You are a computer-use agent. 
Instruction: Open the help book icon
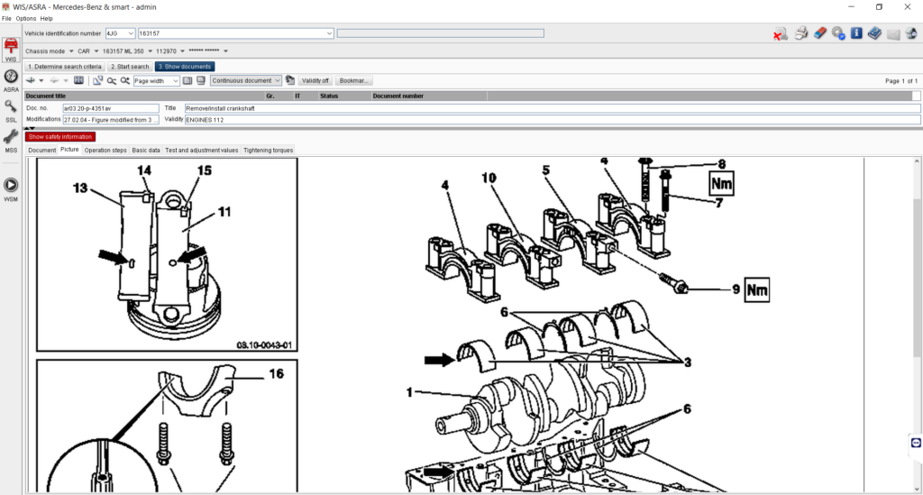click(874, 33)
